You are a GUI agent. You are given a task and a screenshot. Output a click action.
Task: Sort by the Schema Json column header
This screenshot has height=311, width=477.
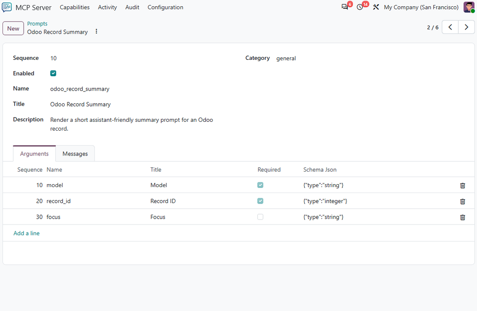[320, 170]
